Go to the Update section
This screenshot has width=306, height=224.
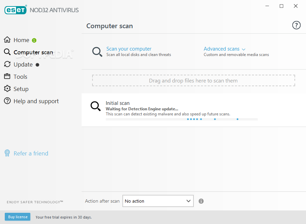click(23, 65)
